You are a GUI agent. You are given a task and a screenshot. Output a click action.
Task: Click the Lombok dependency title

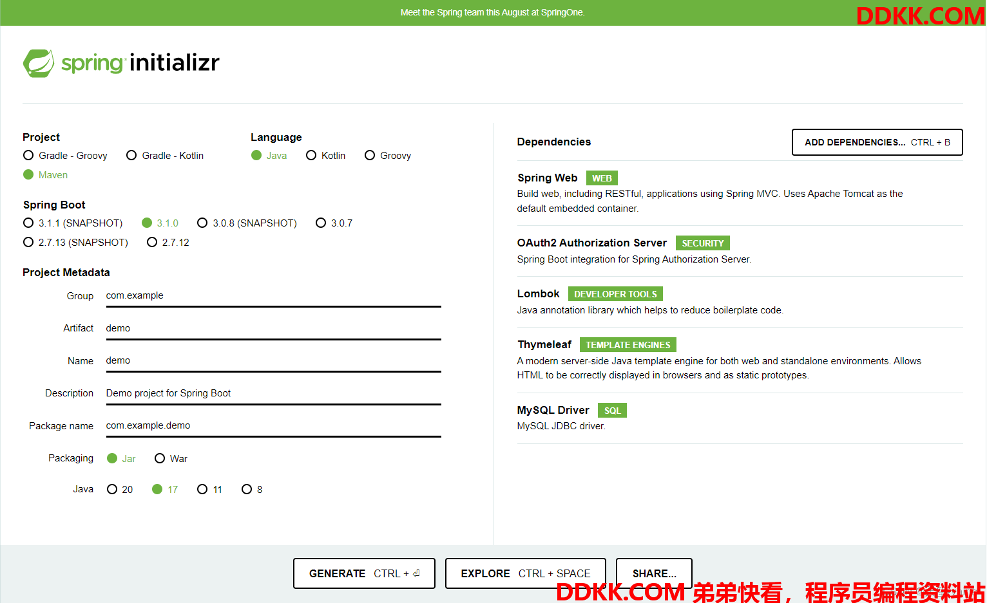[538, 293]
